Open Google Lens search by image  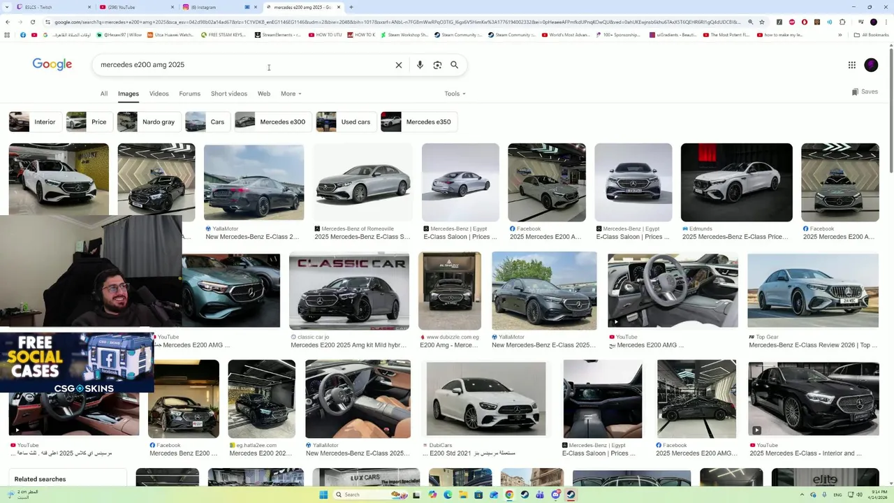[437, 65]
